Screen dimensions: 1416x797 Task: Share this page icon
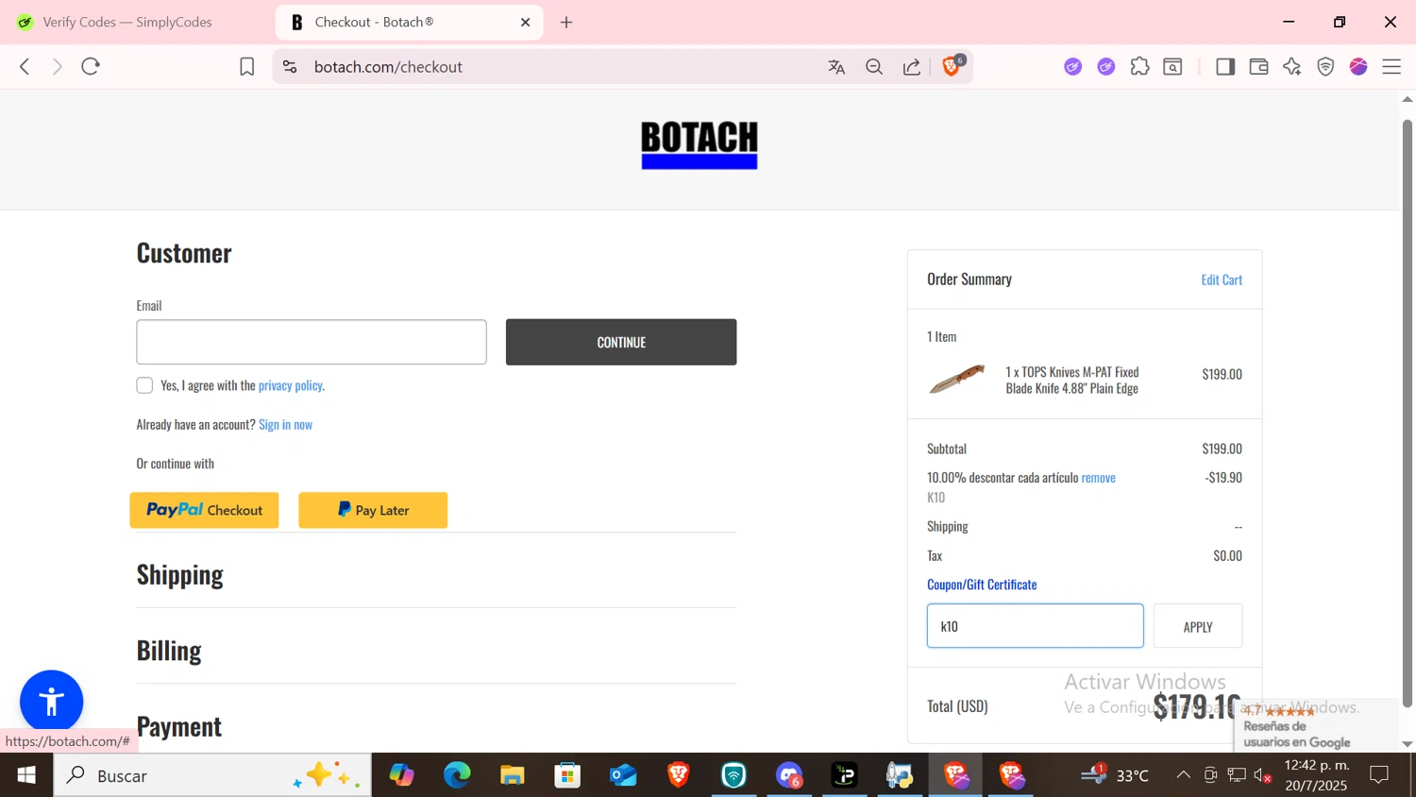(912, 67)
